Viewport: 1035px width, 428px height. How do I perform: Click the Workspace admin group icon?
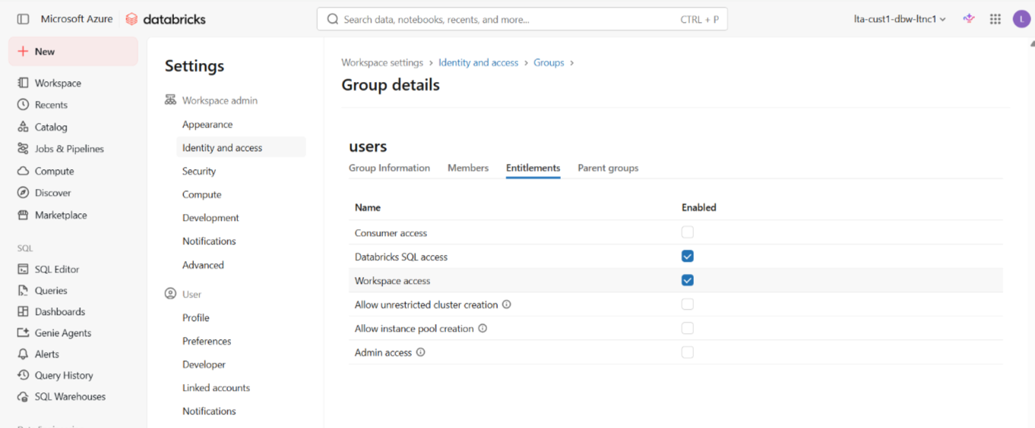pyautogui.click(x=170, y=100)
